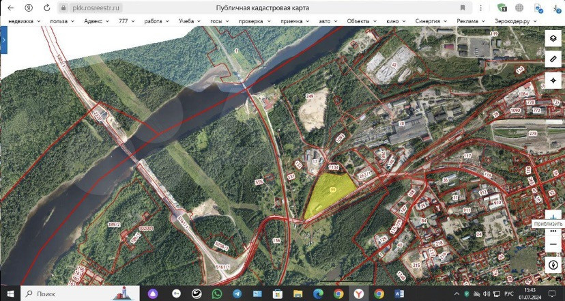Click parcel label '189/2' on the map
Screen dimensions: 565x301
(113, 225)
